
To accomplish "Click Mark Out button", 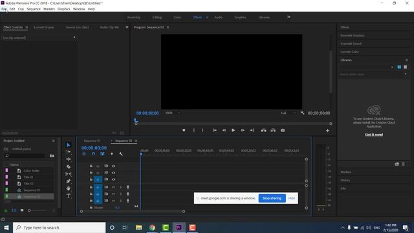I will pos(202,130).
